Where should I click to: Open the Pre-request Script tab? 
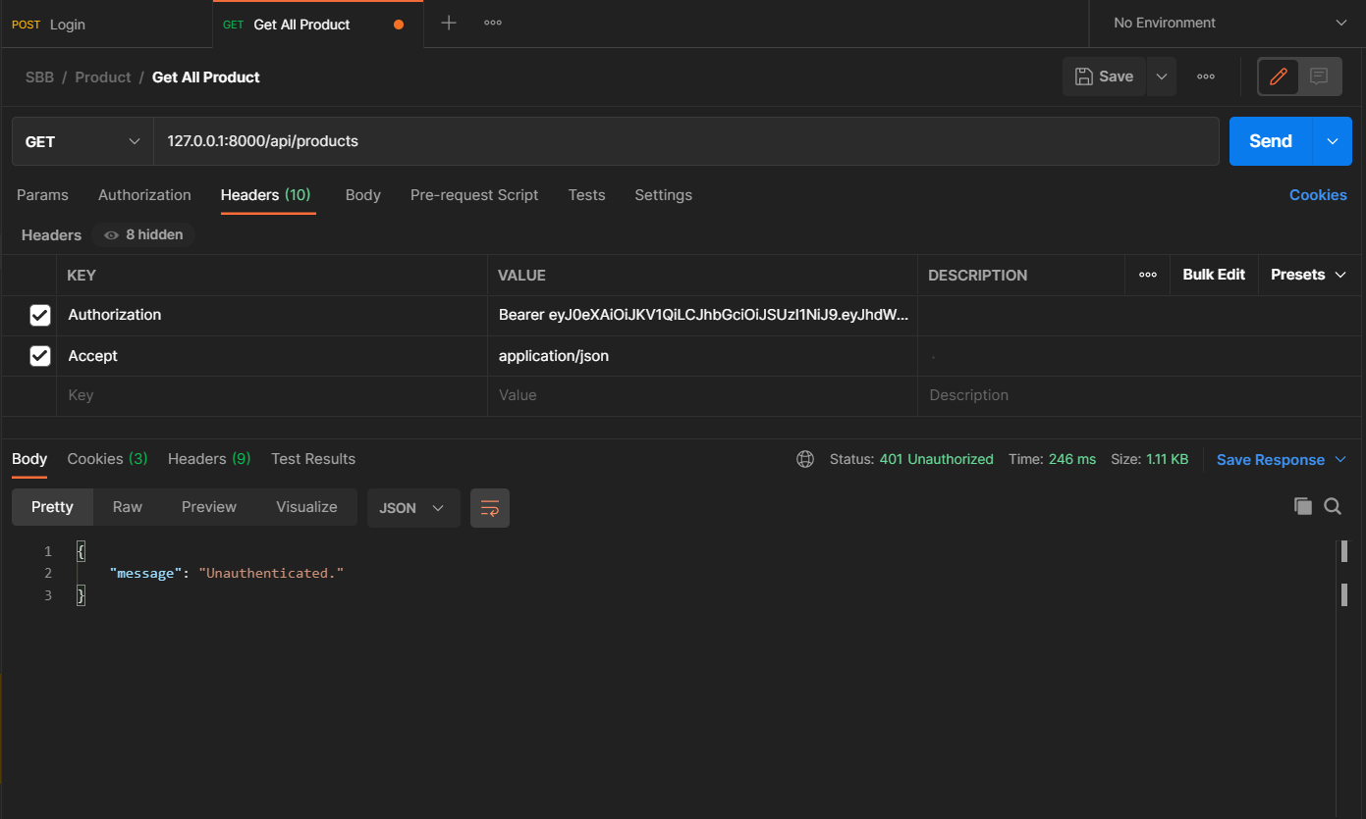coord(474,195)
